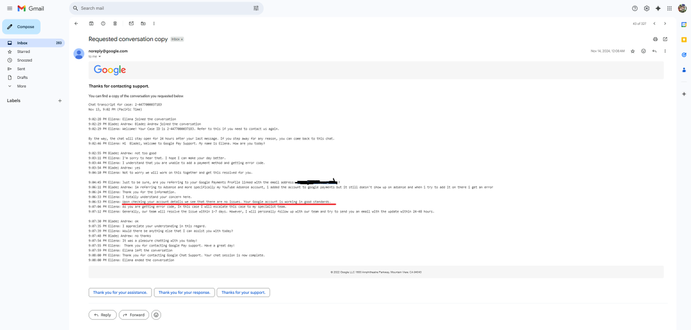Send 'Thanks for your support.' reply

[x=244, y=293]
